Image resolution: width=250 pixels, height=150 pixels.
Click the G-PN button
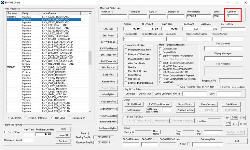point(234,118)
